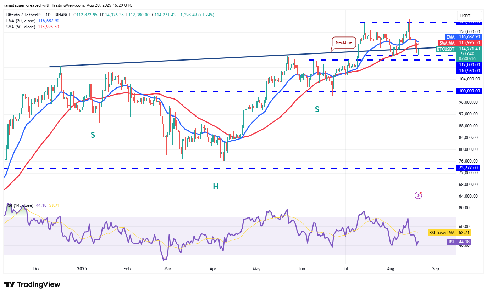Toggle the RSI (14, close) indicator legend
This screenshot has height=295, width=487.
click(20, 205)
